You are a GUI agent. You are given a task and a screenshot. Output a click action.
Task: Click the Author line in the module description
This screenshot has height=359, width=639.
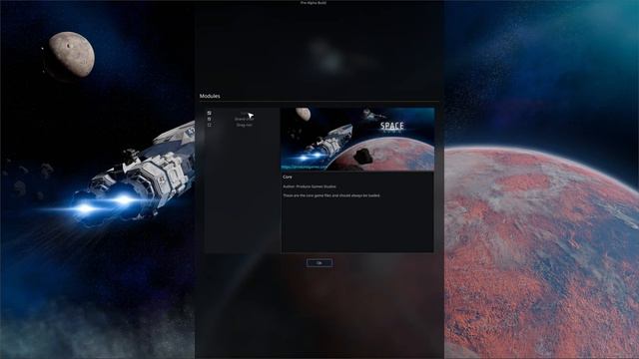[x=310, y=186]
